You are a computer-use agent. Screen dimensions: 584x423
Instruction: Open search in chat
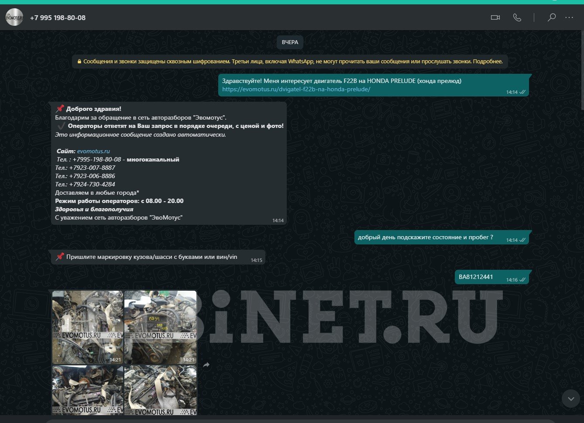click(x=552, y=17)
